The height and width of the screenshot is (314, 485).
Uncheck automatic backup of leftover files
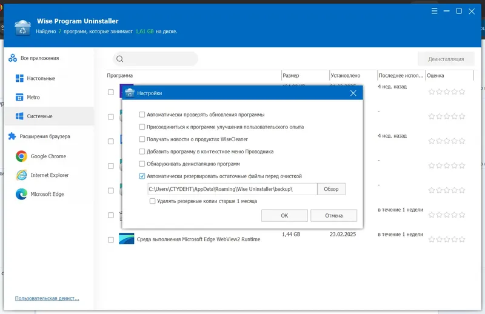(142, 176)
